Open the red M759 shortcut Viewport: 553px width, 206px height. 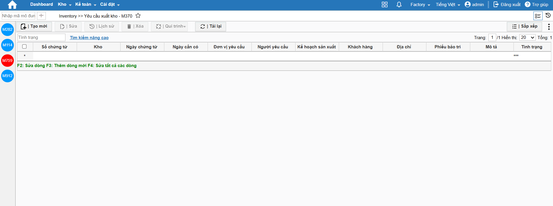[x=7, y=60]
